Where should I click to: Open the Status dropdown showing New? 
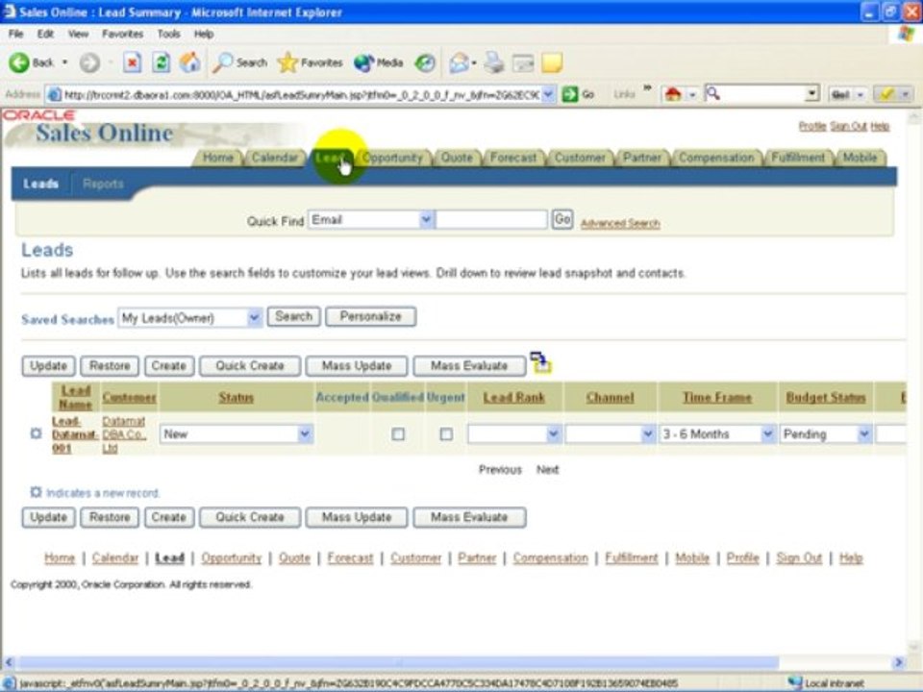pos(305,433)
